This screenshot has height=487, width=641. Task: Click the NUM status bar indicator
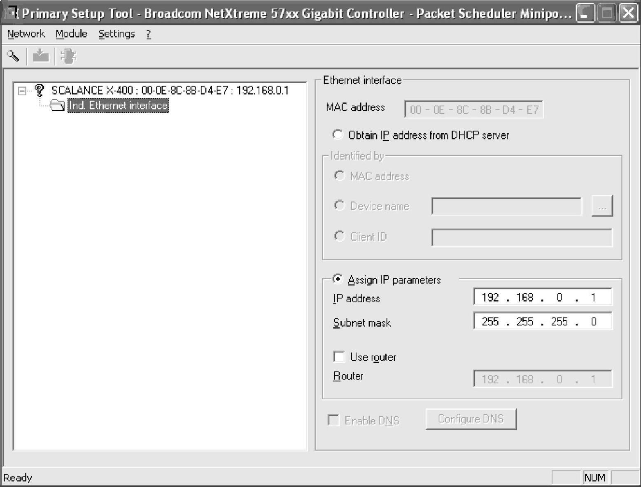(x=595, y=478)
